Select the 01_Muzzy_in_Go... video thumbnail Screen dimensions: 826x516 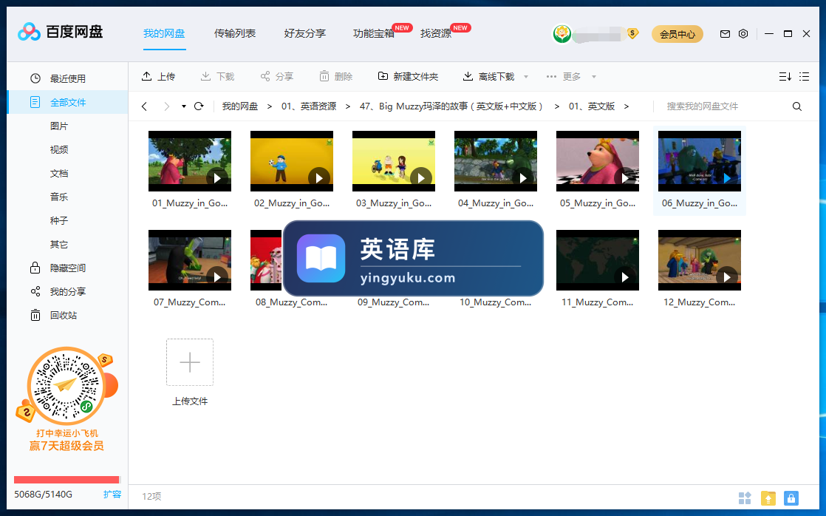(190, 161)
